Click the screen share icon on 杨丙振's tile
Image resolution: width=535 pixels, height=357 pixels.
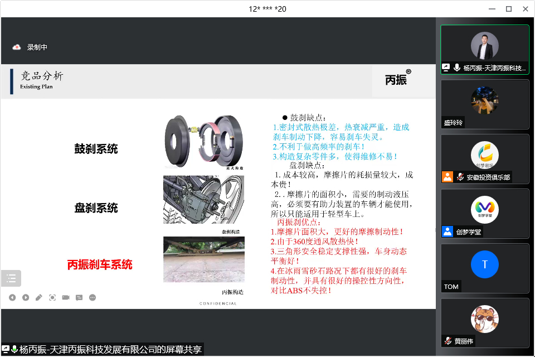pyautogui.click(x=446, y=67)
